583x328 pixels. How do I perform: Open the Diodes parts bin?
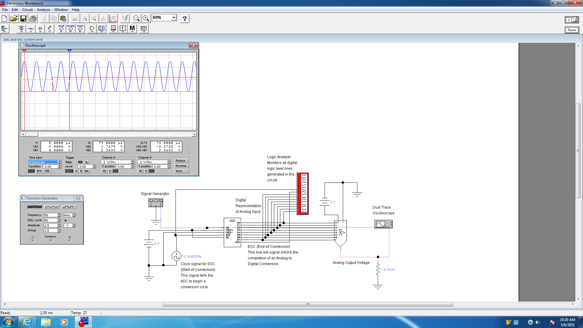(x=40, y=29)
